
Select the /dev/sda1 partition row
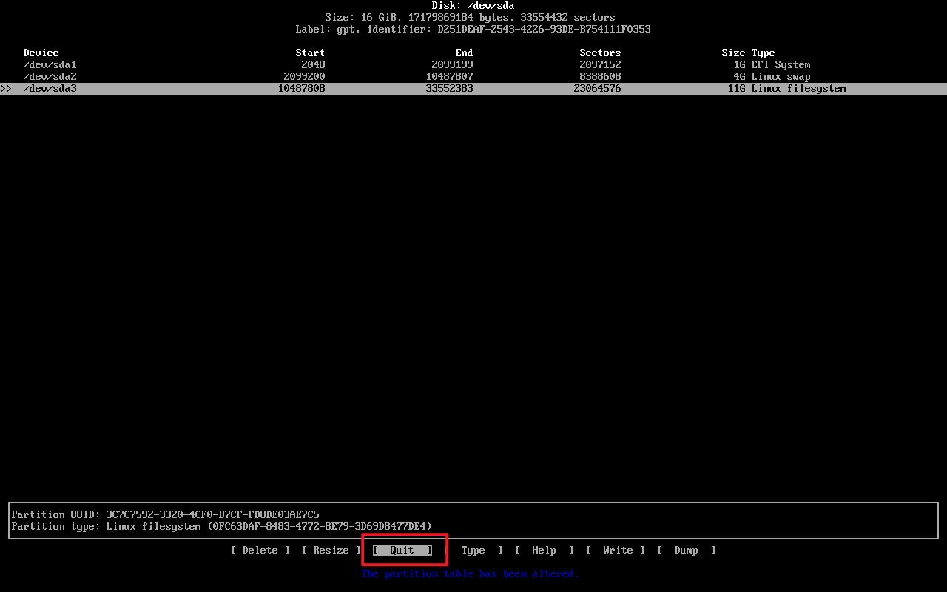pos(50,64)
